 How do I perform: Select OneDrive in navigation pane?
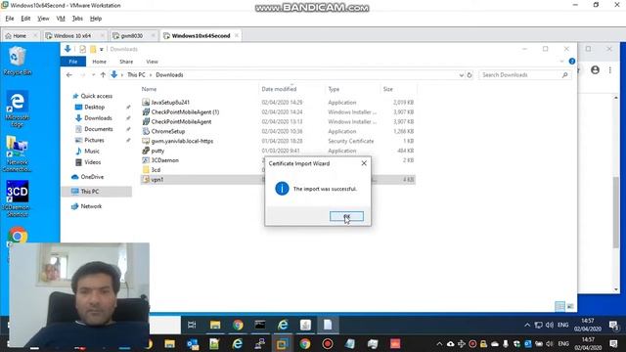point(92,177)
